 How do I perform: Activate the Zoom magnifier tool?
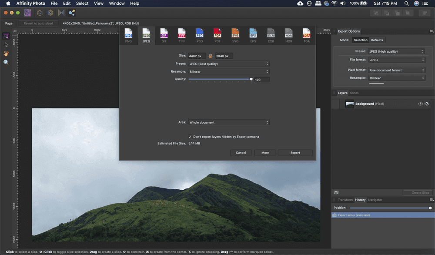tap(6, 62)
